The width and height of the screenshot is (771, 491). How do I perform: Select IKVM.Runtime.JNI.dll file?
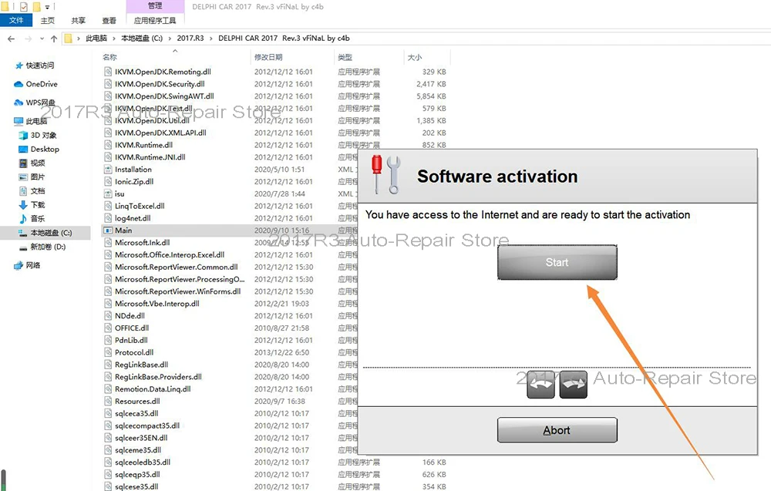[150, 157]
